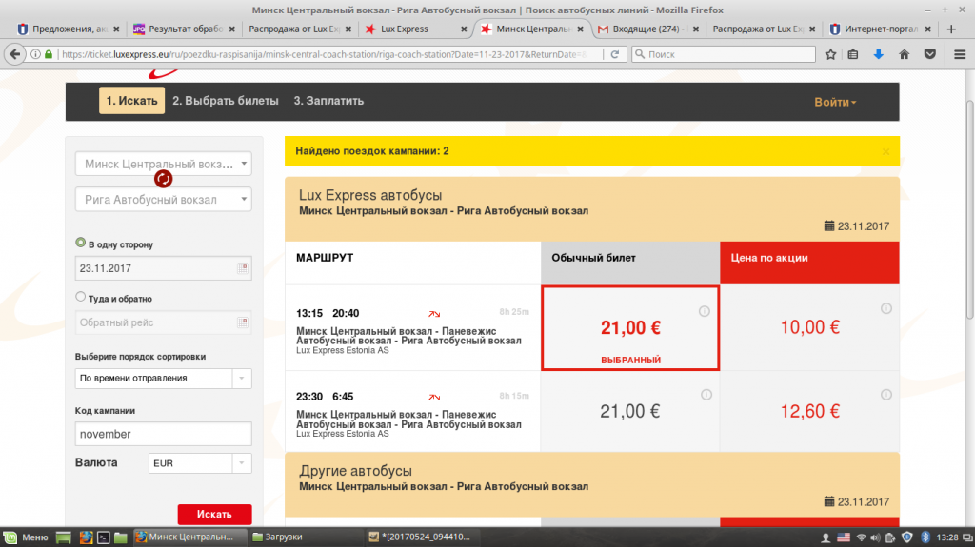Open the file manager taskbar icon
The width and height of the screenshot is (975, 547).
[121, 537]
